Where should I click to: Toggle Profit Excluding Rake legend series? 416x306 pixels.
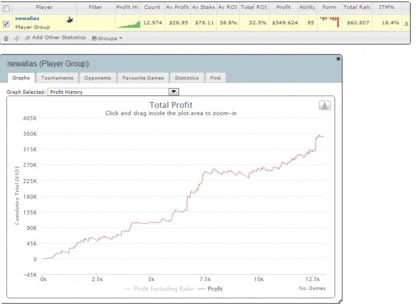pos(159,289)
